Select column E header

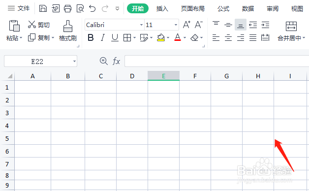point(163,76)
